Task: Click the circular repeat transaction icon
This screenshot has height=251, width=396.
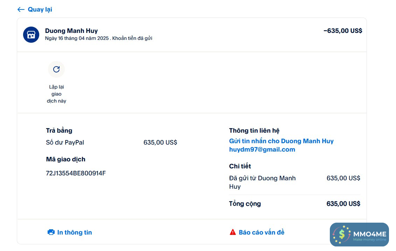Action: pyautogui.click(x=56, y=69)
